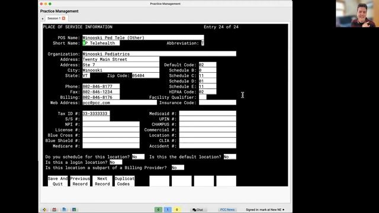Click the City field containing Winooski

pos(121,70)
